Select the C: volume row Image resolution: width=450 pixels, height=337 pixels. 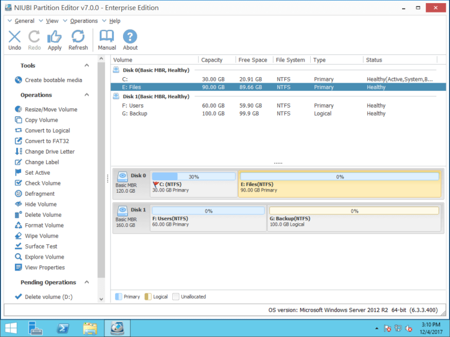pos(278,79)
